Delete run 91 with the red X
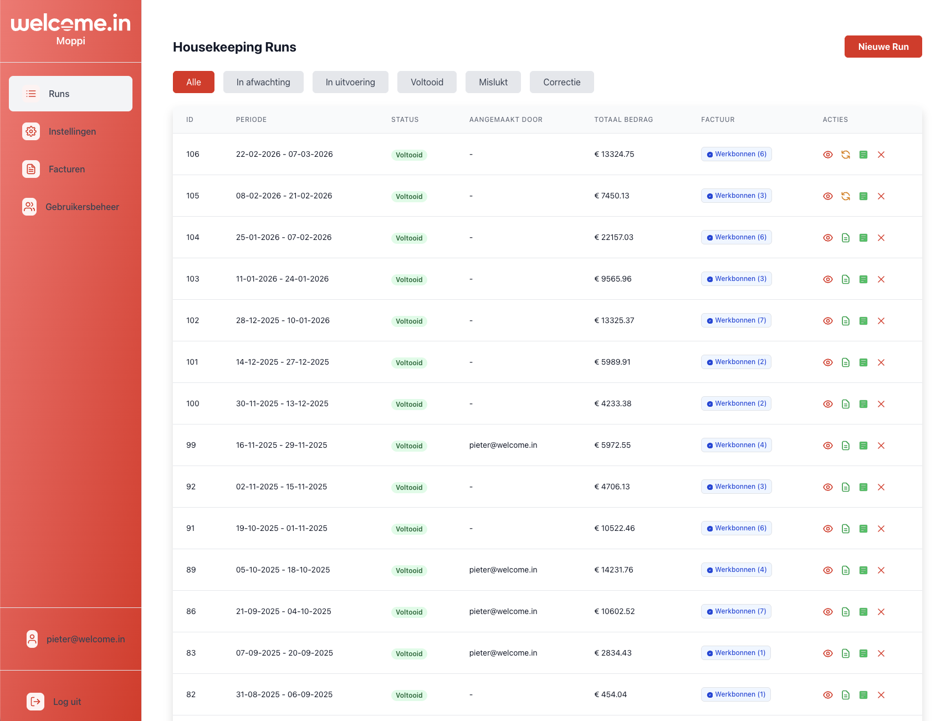951x721 pixels. pos(881,529)
